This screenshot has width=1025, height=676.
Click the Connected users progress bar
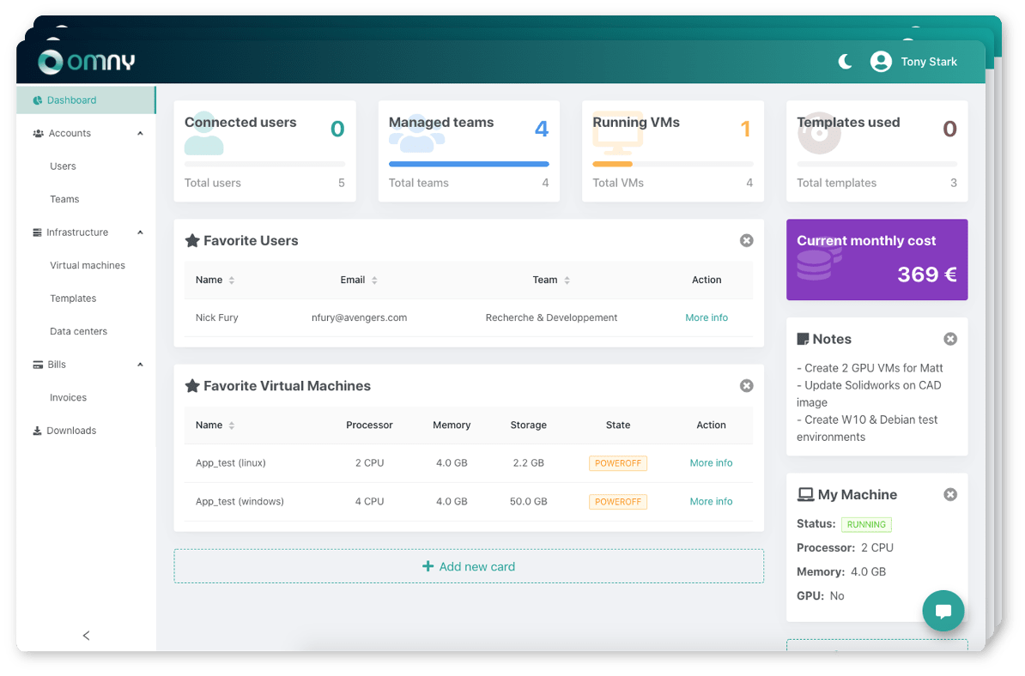(264, 164)
